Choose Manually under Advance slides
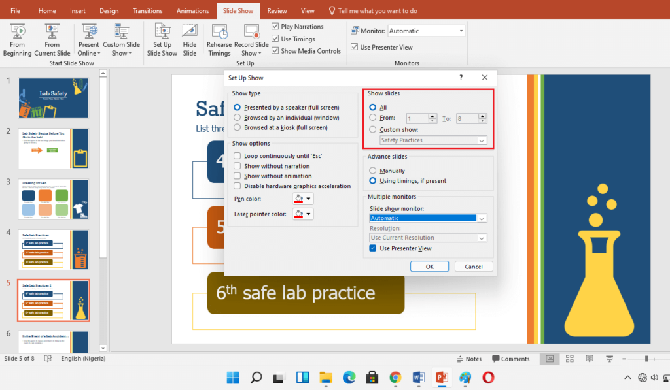The width and height of the screenshot is (670, 390). (373, 171)
